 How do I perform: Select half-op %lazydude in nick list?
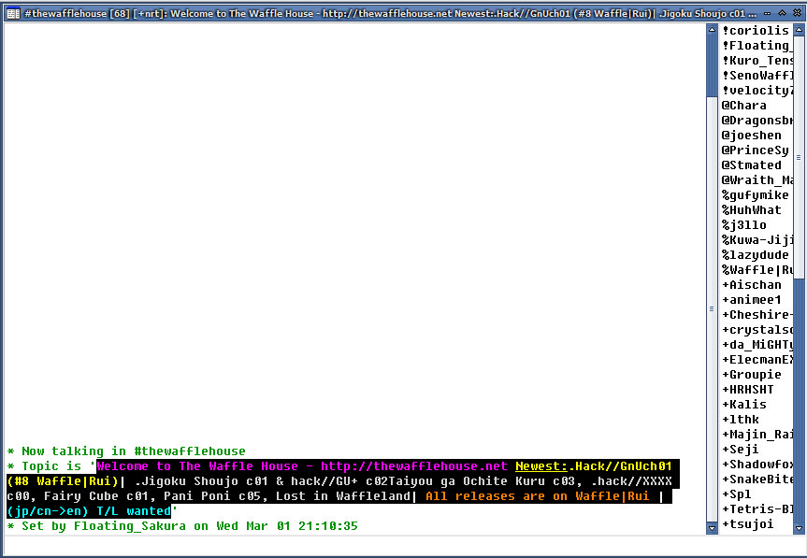757,255
